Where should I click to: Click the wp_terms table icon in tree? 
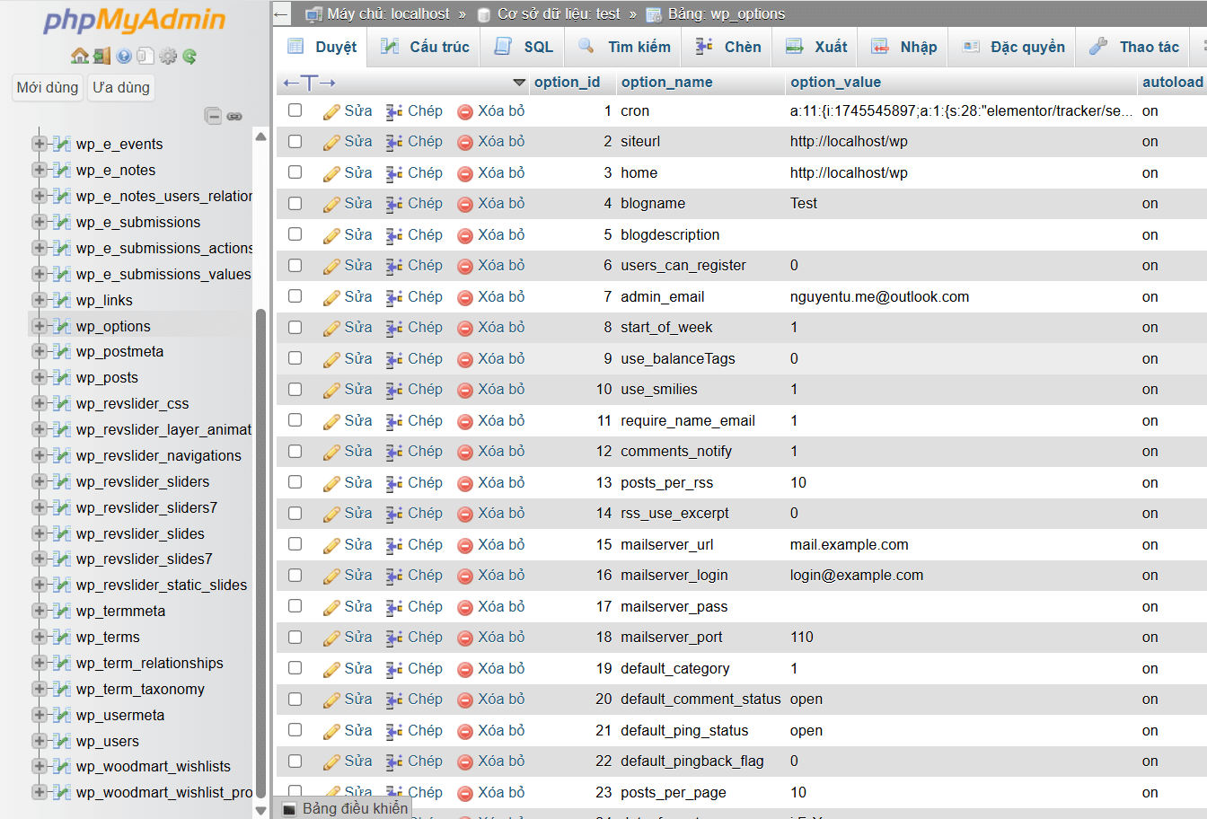coord(62,637)
